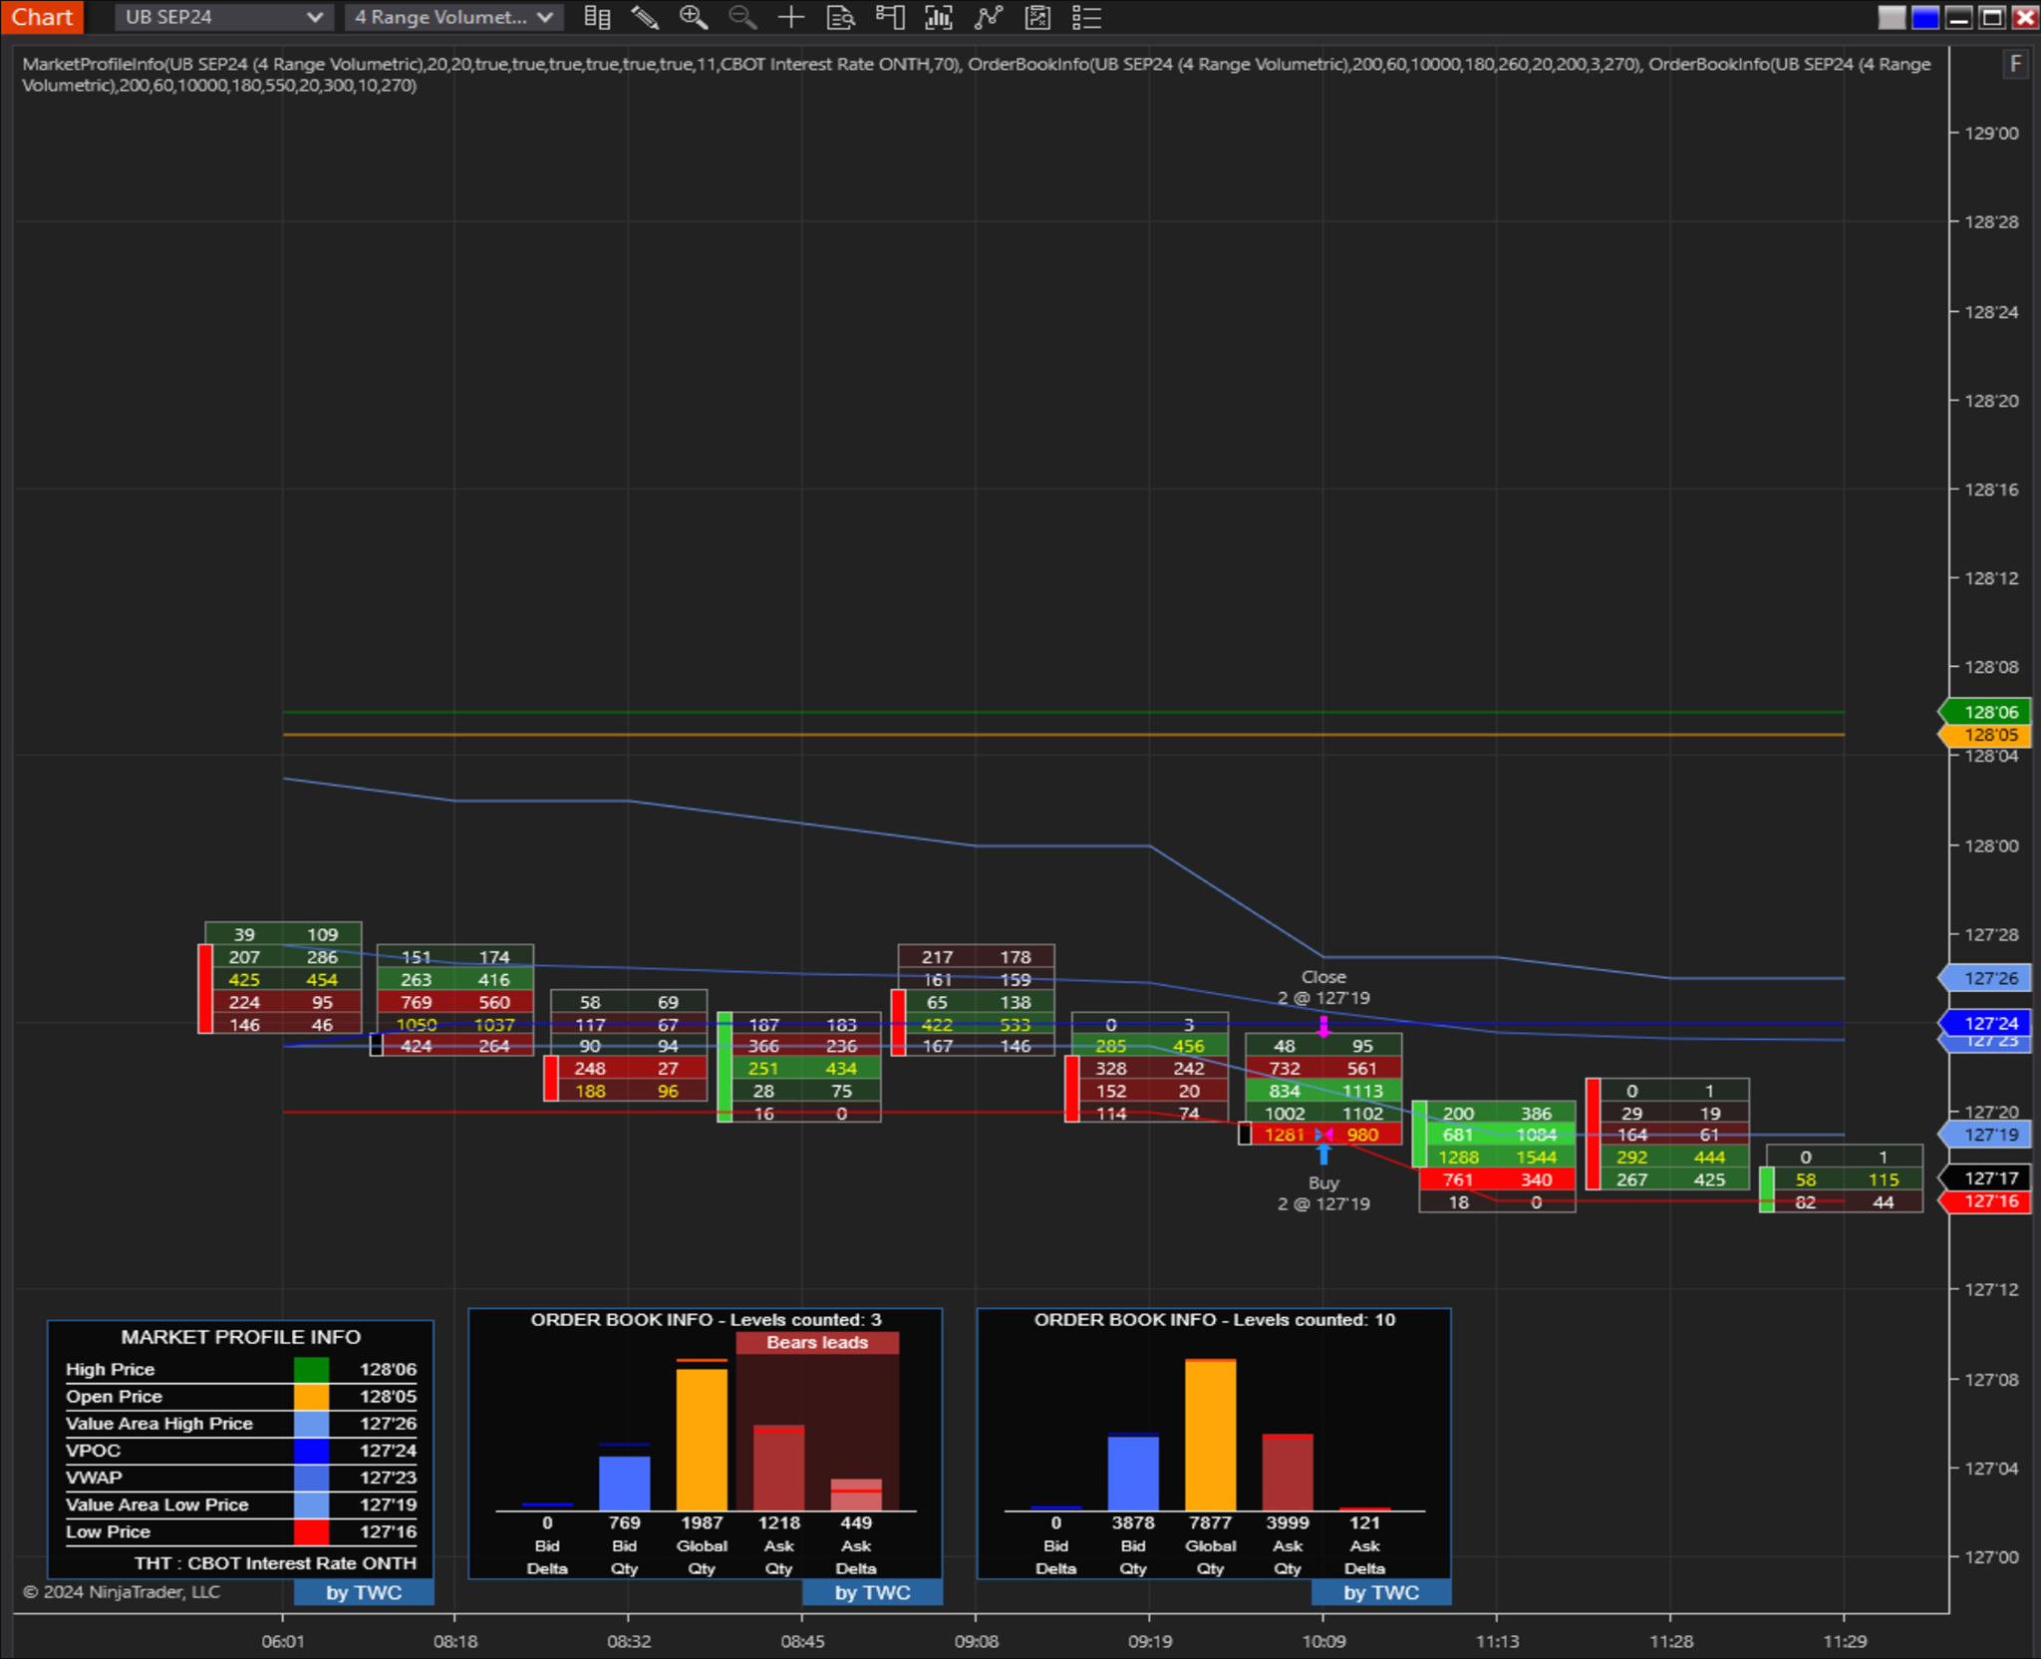
Task: Open the chart Properties list icon
Action: [1086, 17]
